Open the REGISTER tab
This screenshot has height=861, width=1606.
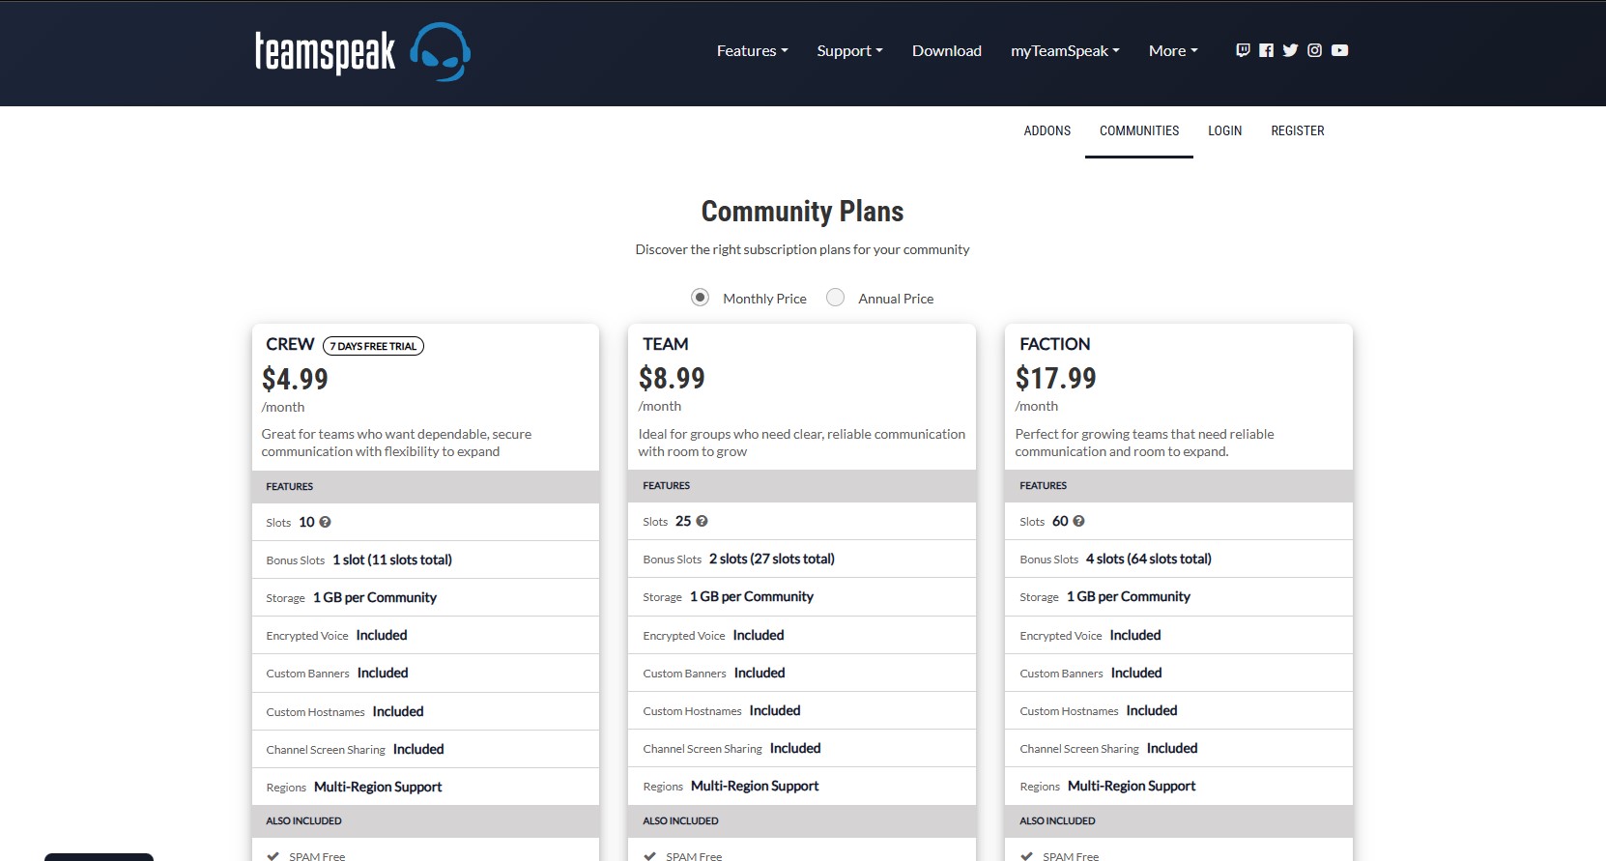pos(1298,130)
